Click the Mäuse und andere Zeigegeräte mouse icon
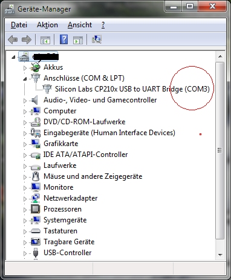The image size is (231, 280). 36,176
